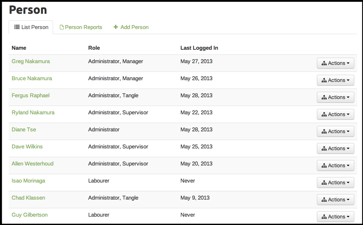
Task: Open Diane Tse's person record
Action: [24, 130]
